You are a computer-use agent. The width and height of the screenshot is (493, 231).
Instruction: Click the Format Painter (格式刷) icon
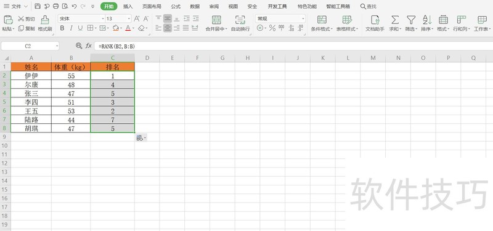44,20
